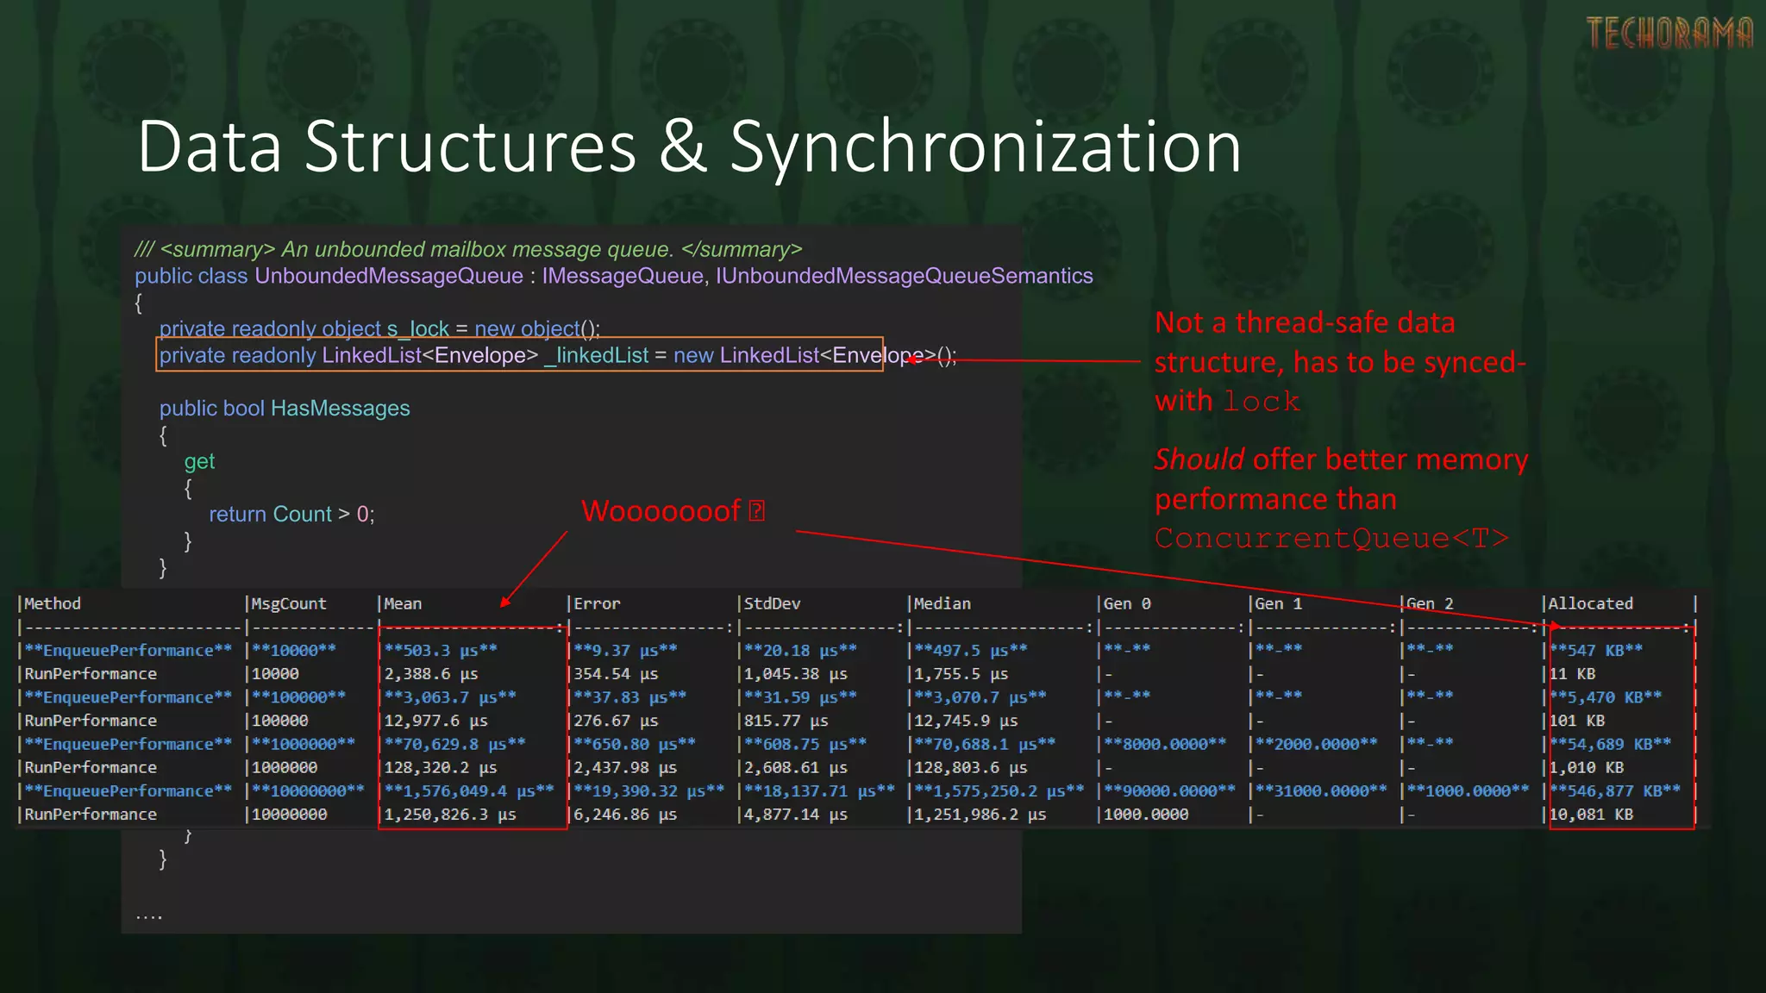Click Gen 0 value '**8000.0000**'

(1165, 743)
